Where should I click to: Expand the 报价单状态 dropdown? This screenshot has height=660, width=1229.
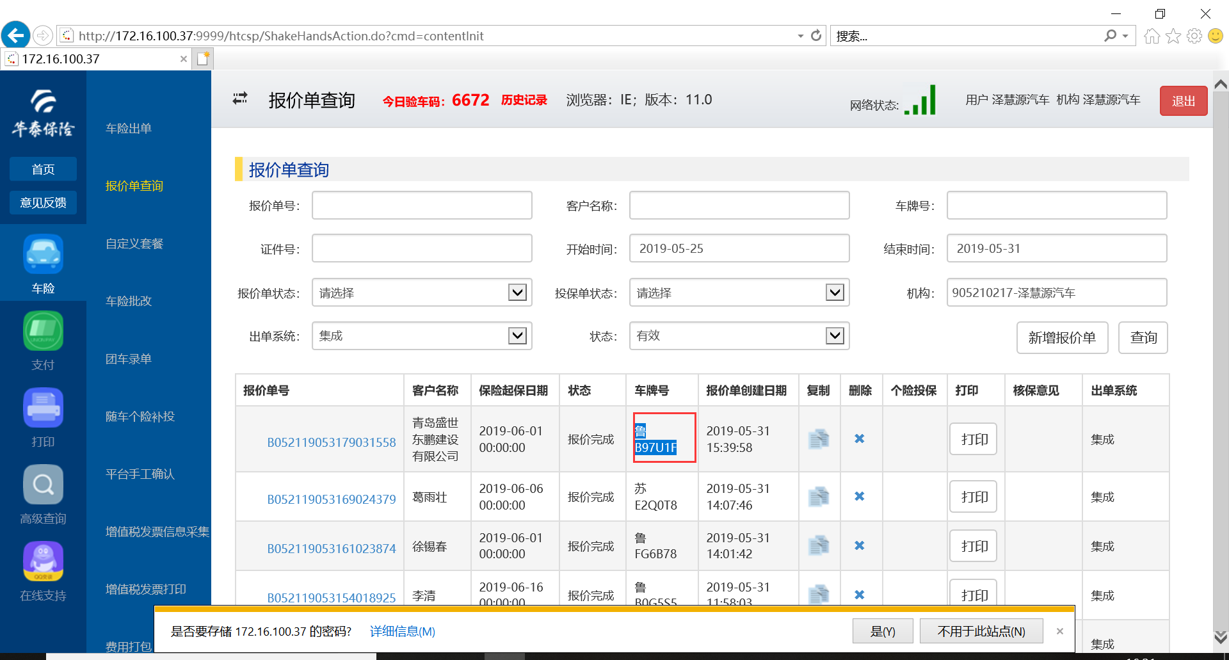coord(517,293)
